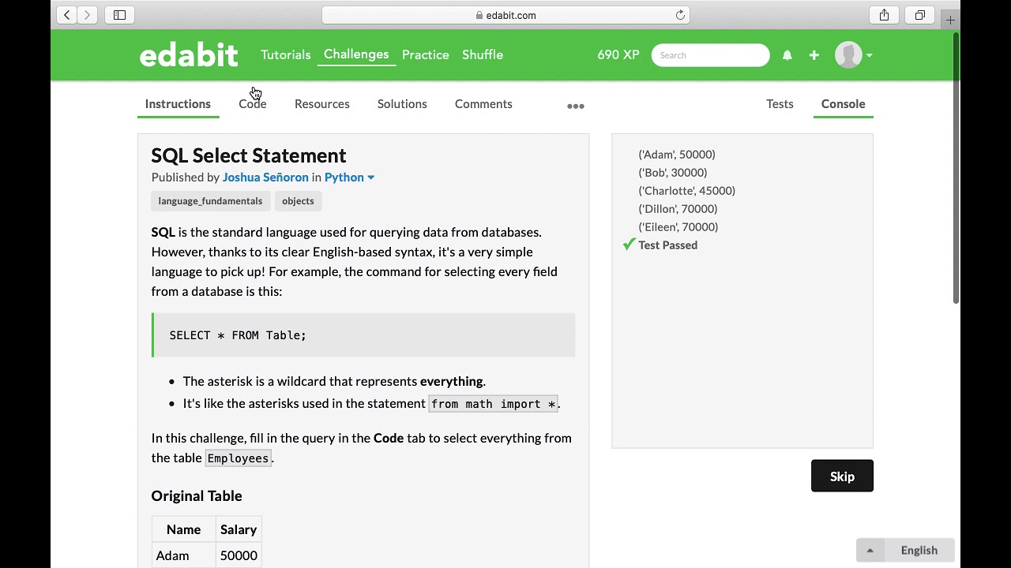Screen dimensions: 1011x568
Task: Toggle the Safari sidebar button
Action: coord(119,15)
